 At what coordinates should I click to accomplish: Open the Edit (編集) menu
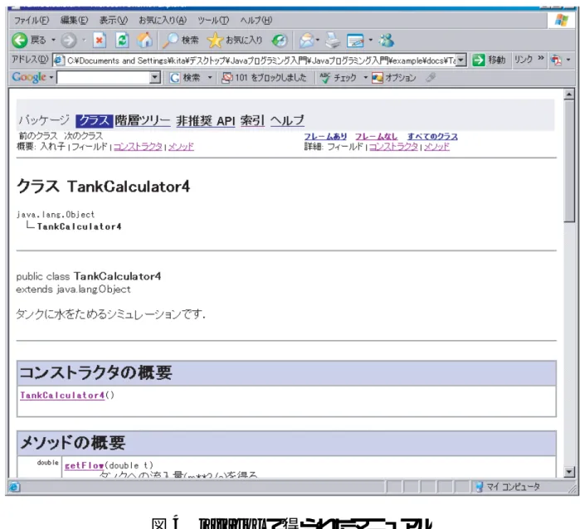[x=74, y=21]
